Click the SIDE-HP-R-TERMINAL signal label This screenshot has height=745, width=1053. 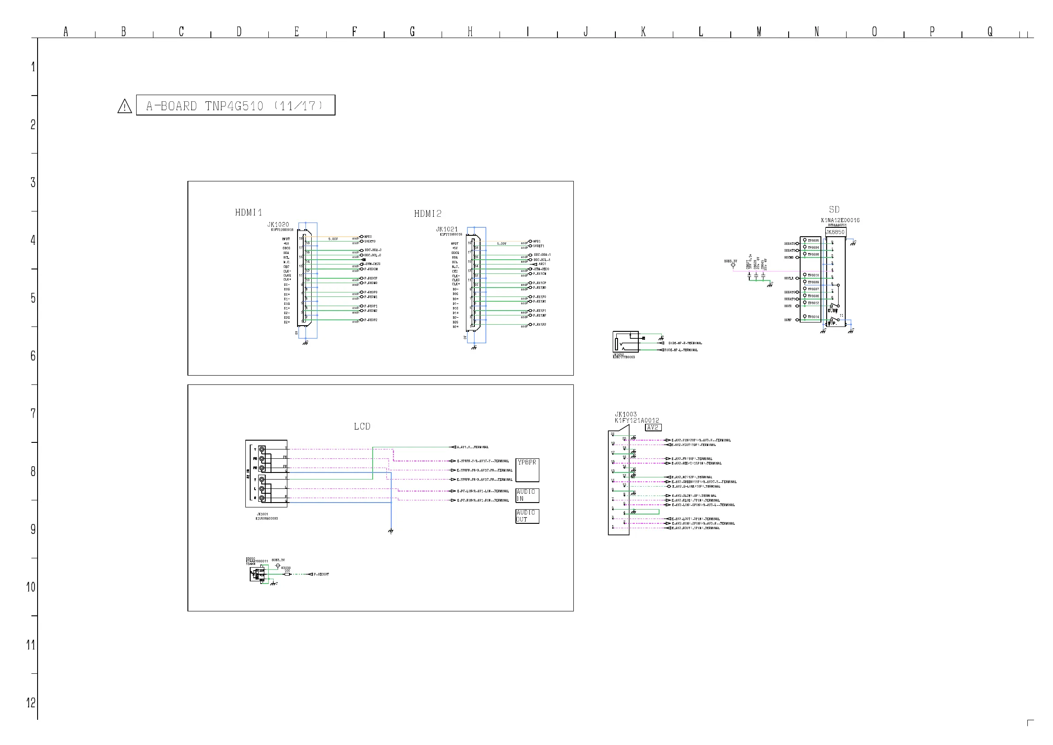click(685, 343)
